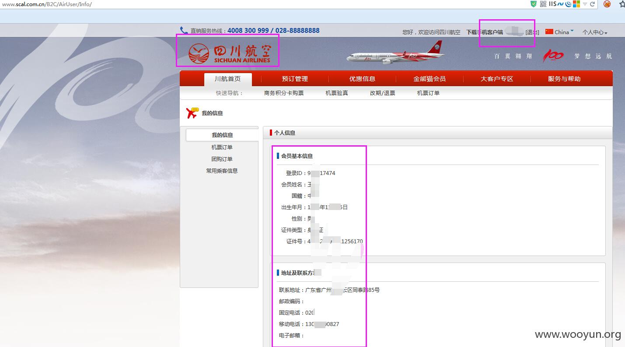The image size is (625, 347).
Task: Click the green shield security icon
Action: [534, 4]
